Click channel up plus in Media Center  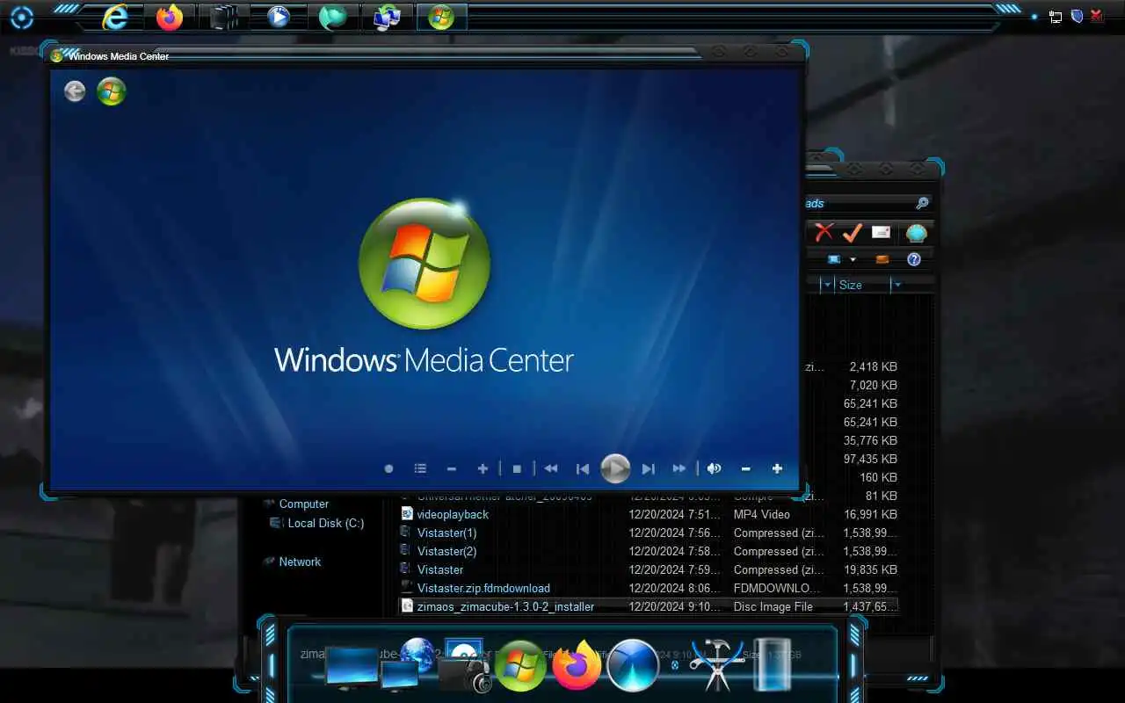coord(483,468)
